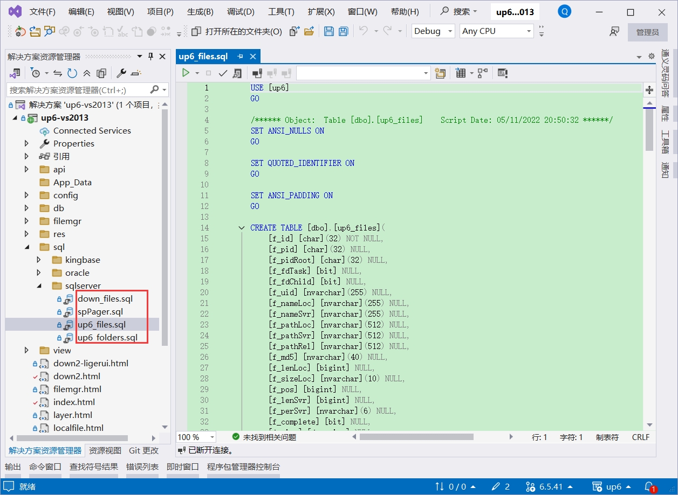Click the 管理员 button
678x495 pixels.
[x=647, y=32]
